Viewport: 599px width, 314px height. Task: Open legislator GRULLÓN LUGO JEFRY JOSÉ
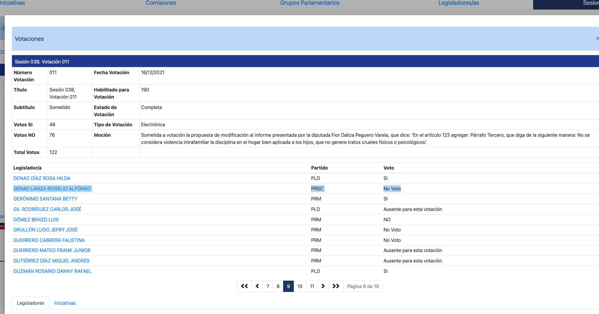point(46,230)
